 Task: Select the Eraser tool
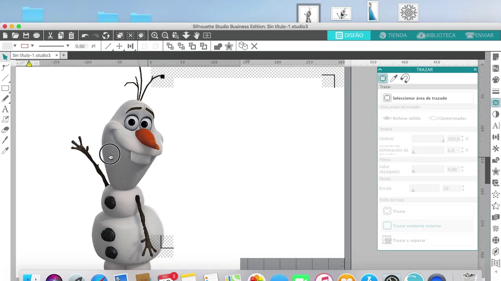pos(5,130)
